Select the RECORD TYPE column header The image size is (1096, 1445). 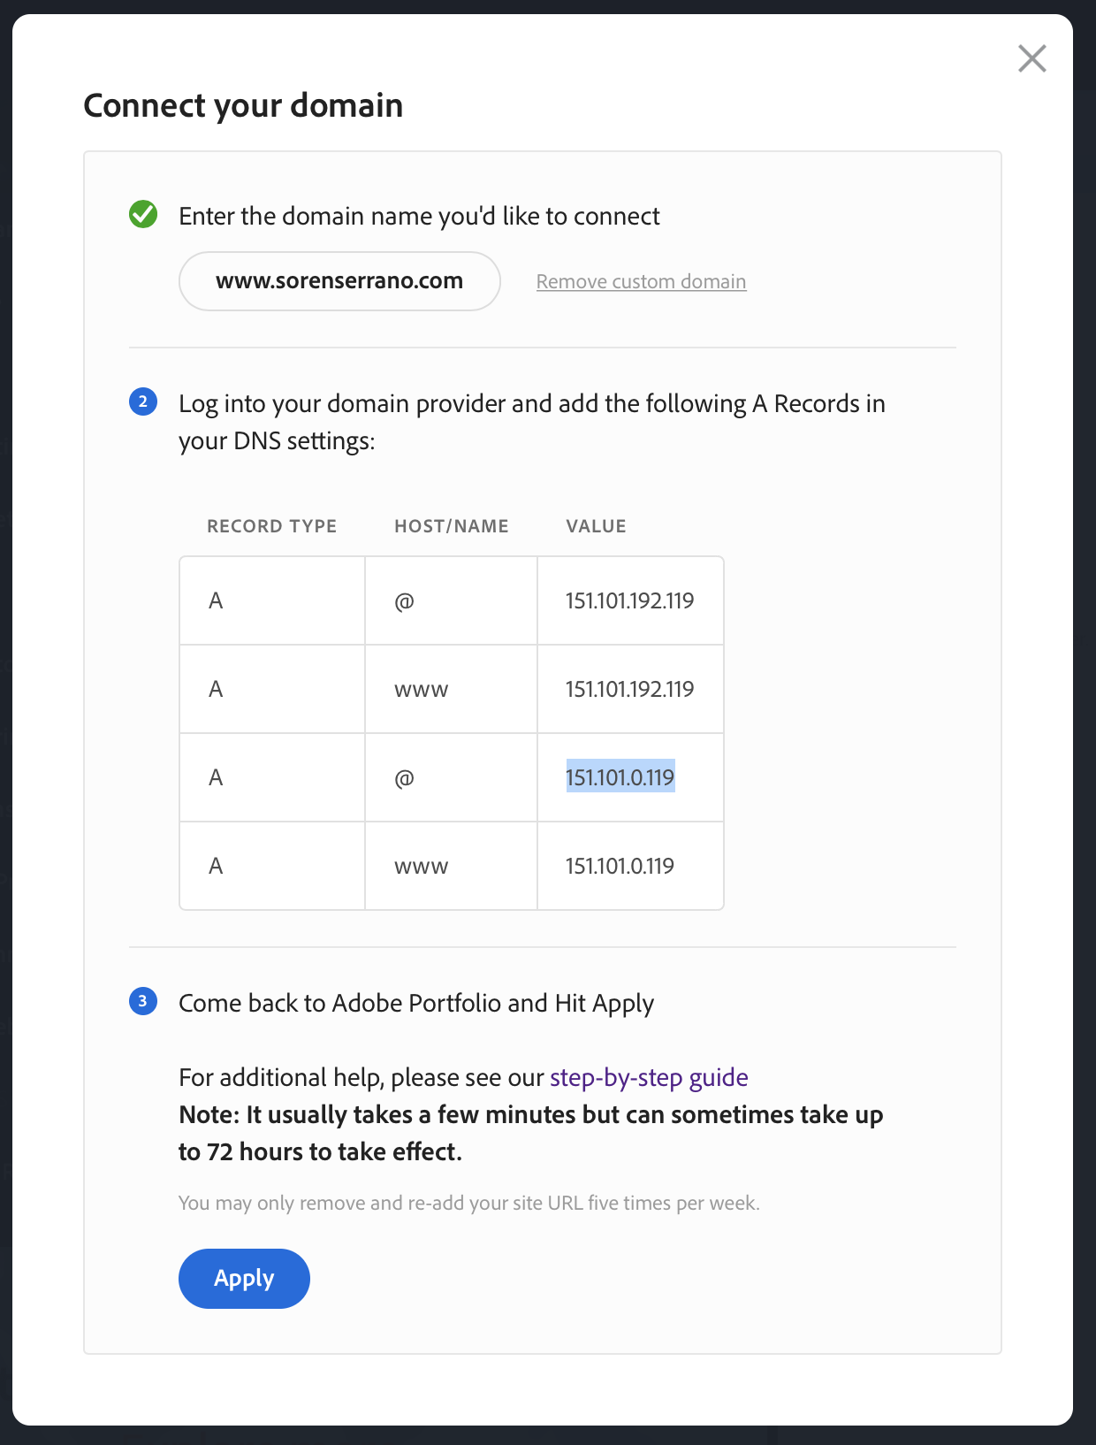click(272, 525)
